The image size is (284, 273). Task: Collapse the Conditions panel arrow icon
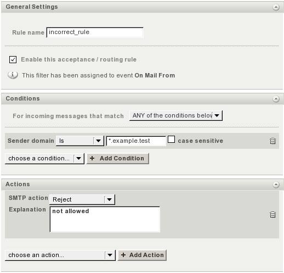[x=276, y=99]
